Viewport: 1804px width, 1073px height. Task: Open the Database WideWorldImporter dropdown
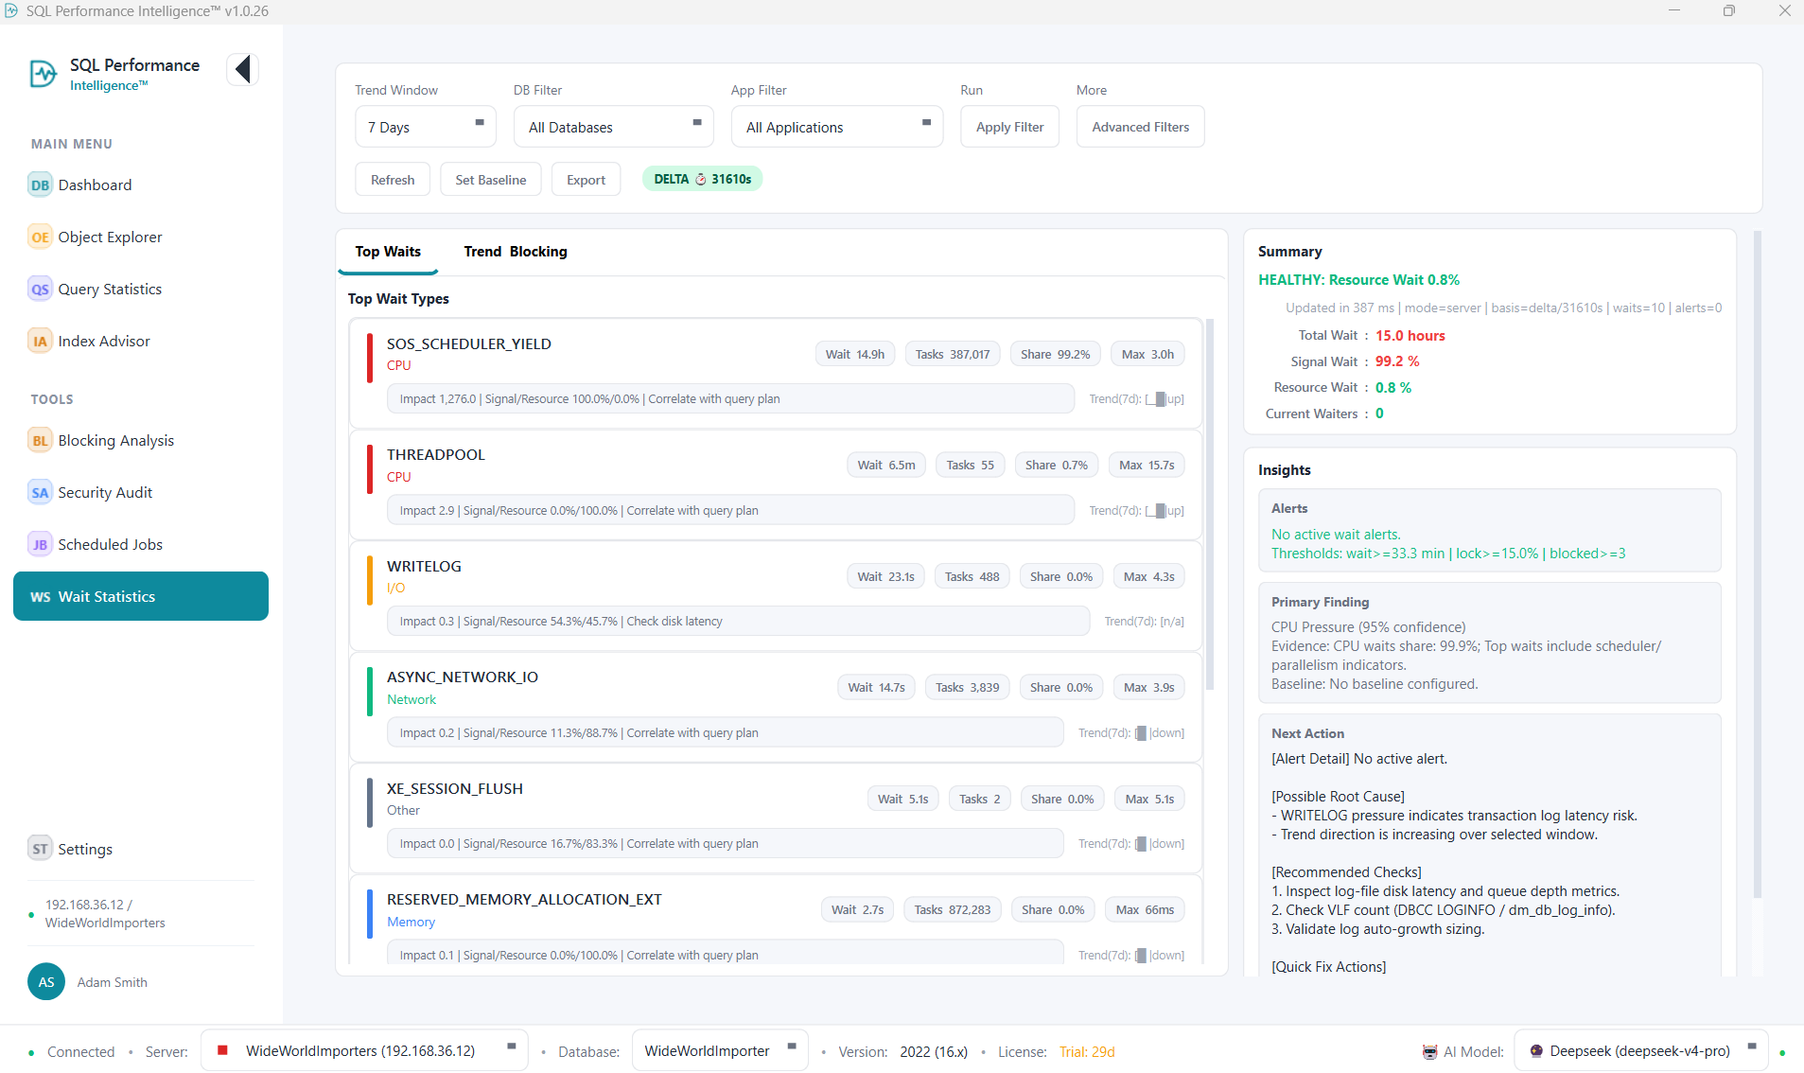pyautogui.click(x=720, y=1050)
